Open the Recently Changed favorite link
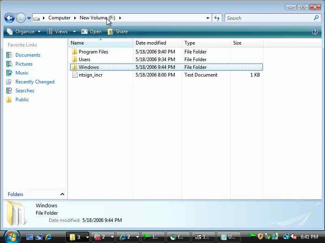Image resolution: width=325 pixels, height=243 pixels. (x=35, y=82)
